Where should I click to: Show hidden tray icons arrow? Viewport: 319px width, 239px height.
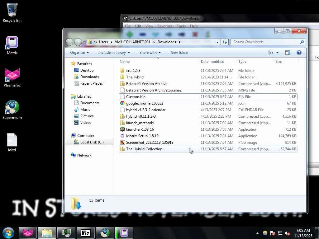(x=257, y=233)
